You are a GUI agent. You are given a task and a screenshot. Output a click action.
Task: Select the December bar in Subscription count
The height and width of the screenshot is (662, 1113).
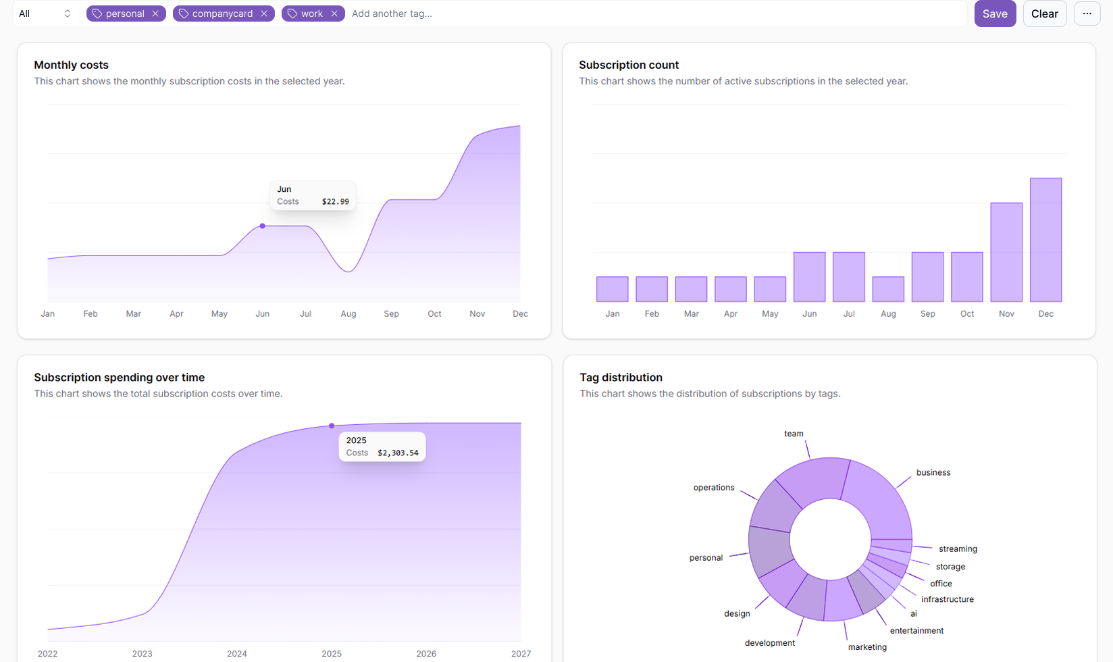(1045, 240)
